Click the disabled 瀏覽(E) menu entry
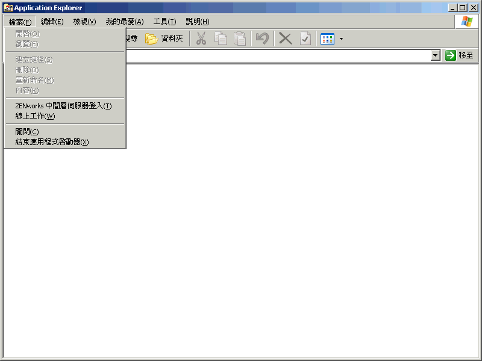482x361 pixels. 65,44
